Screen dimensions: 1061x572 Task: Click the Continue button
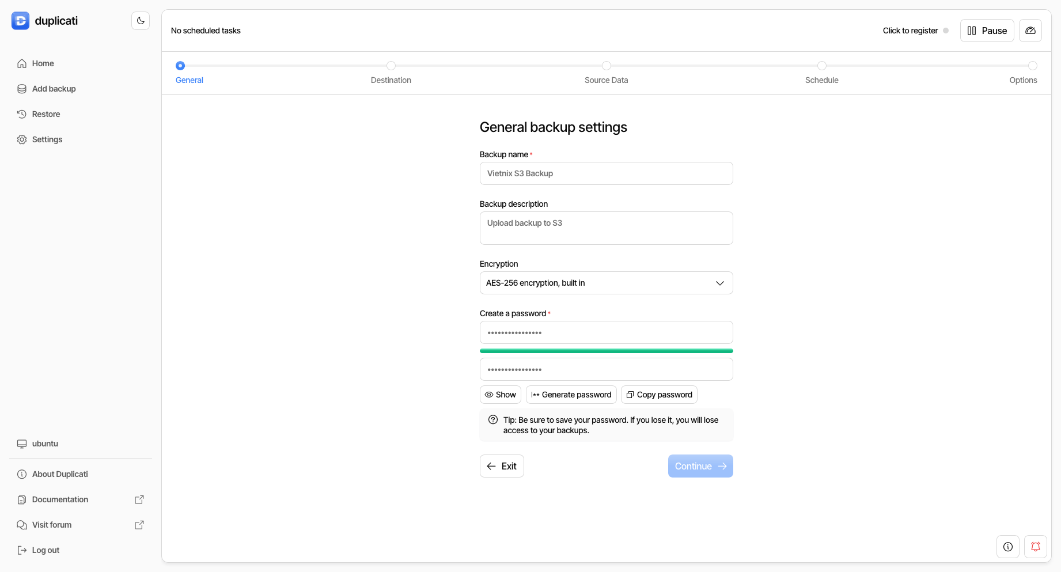(x=700, y=466)
